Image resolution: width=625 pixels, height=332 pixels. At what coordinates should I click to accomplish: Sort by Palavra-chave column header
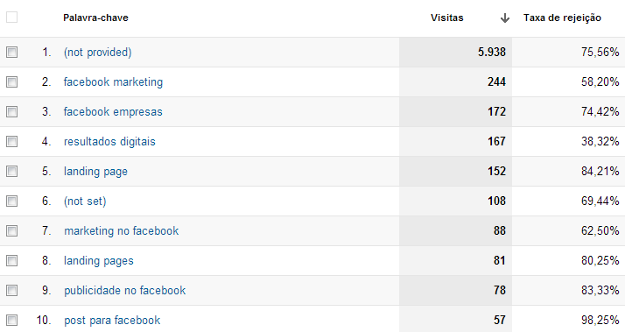click(x=95, y=18)
